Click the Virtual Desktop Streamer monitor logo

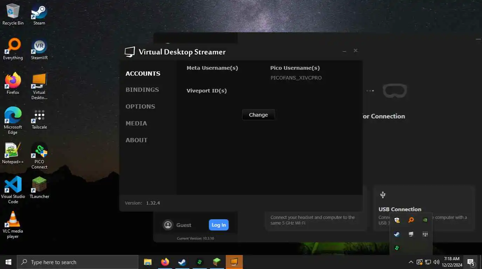pos(130,52)
